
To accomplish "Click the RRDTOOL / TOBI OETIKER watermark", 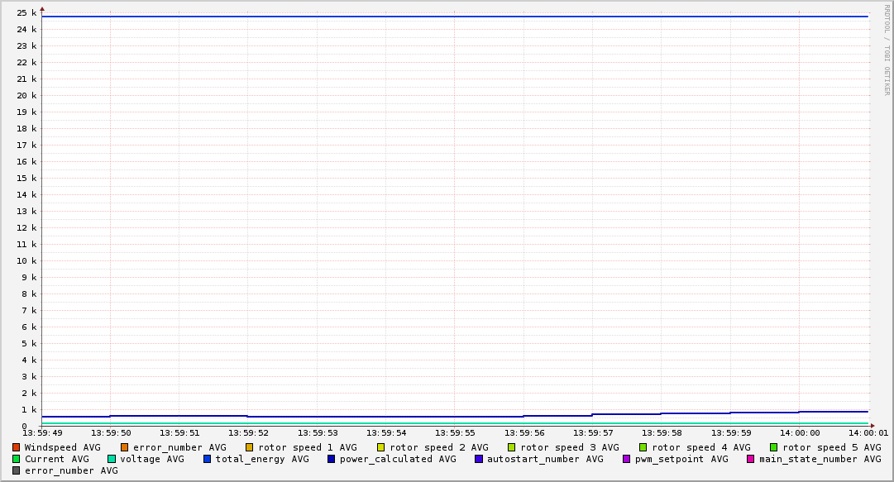I will (x=887, y=50).
